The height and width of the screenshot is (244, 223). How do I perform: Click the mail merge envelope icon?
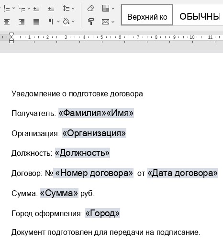(x=105, y=22)
